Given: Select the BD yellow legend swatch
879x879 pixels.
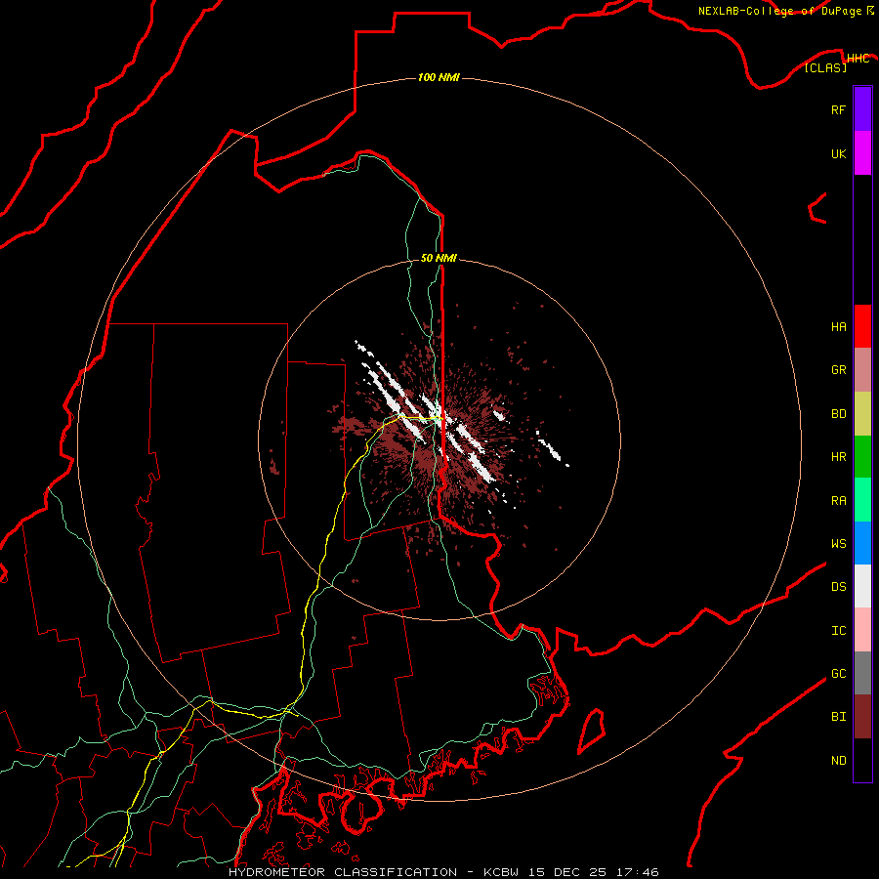Looking at the screenshot, I should click(x=862, y=414).
